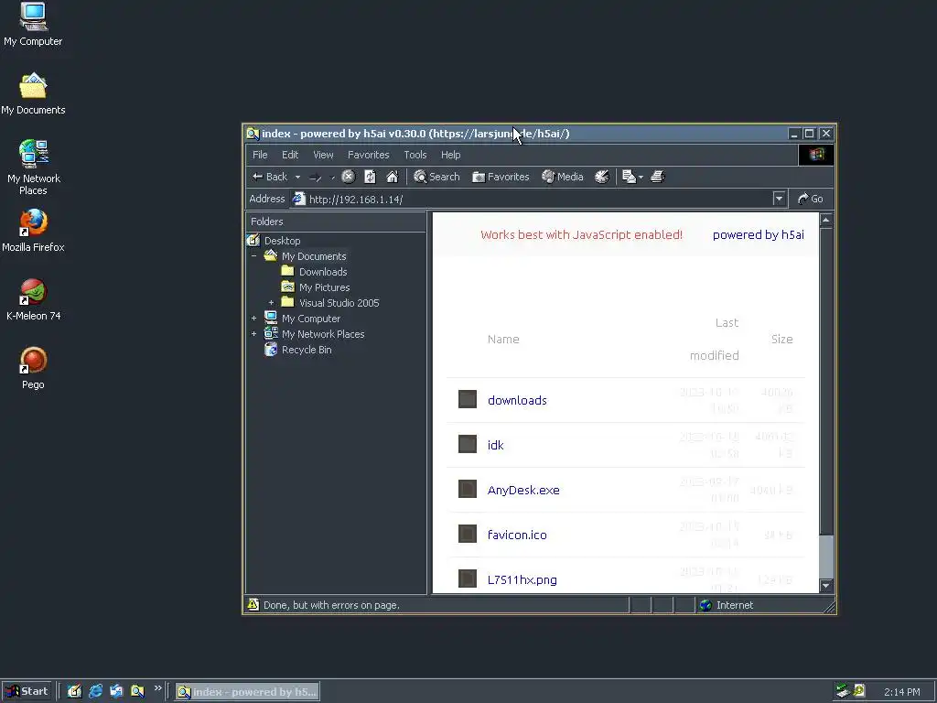Open the View menu
Image resolution: width=937 pixels, height=703 pixels.
[323, 155]
